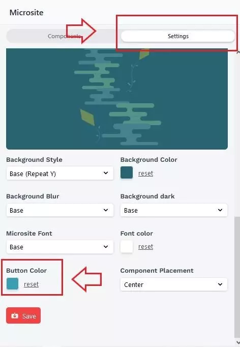Open the Microsite Font dropdown
This screenshot has height=347, width=240.
(59, 247)
